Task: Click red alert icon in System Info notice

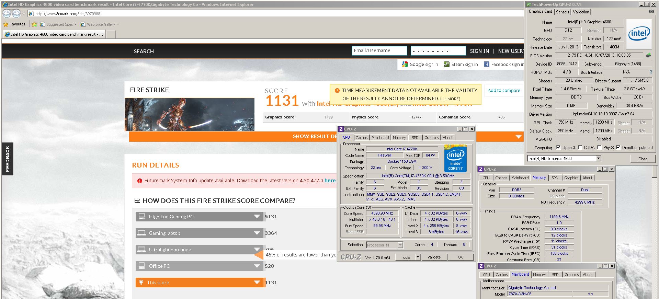Action: coord(139,181)
